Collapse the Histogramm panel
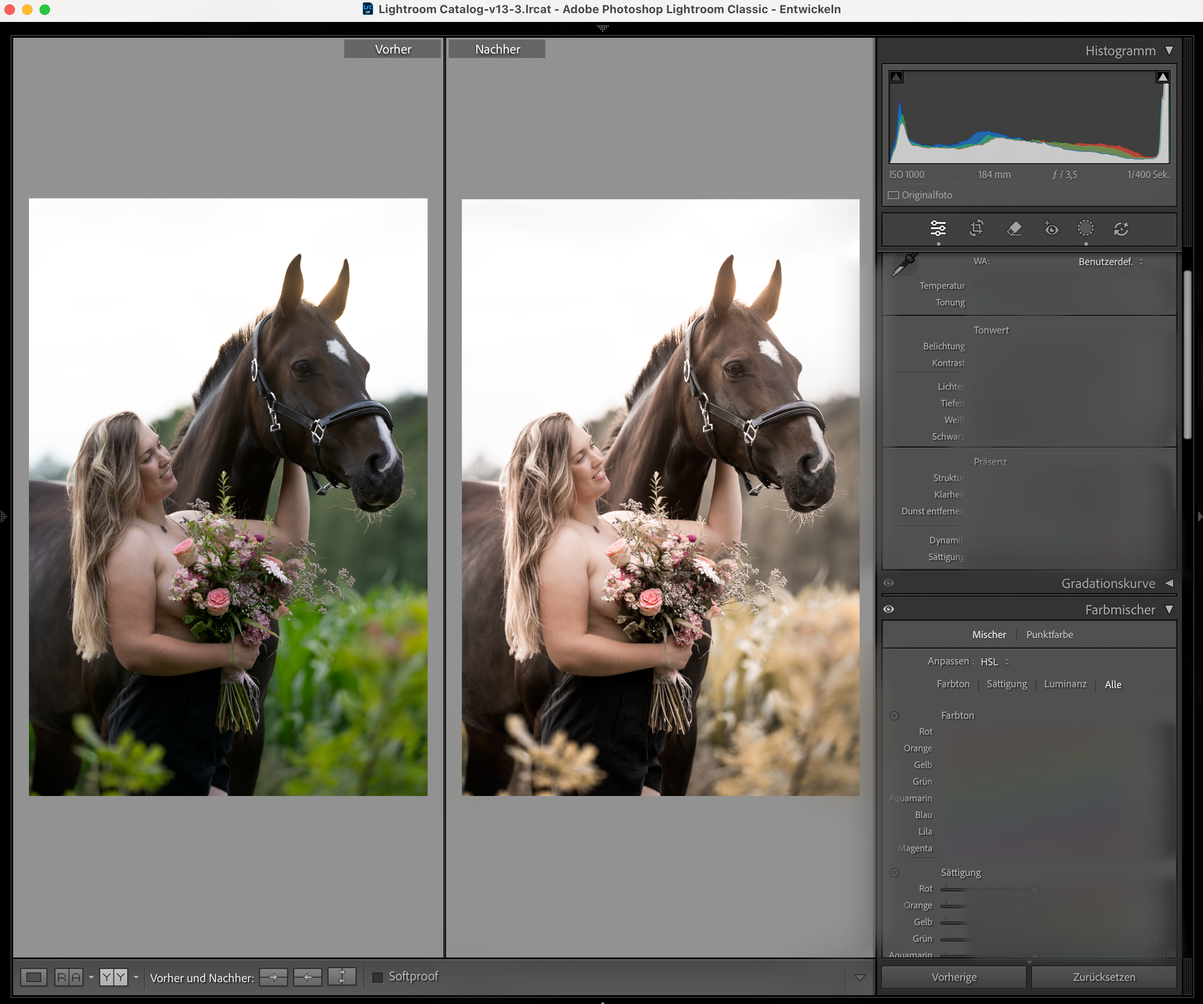 point(1169,50)
